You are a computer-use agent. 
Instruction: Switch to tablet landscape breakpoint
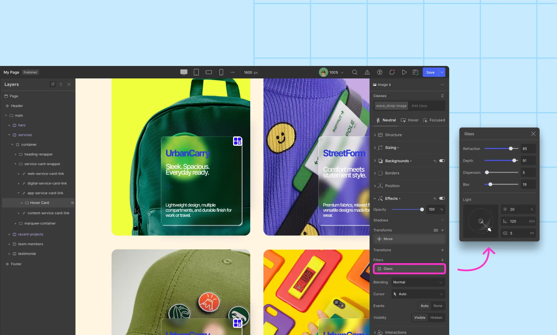(209, 72)
